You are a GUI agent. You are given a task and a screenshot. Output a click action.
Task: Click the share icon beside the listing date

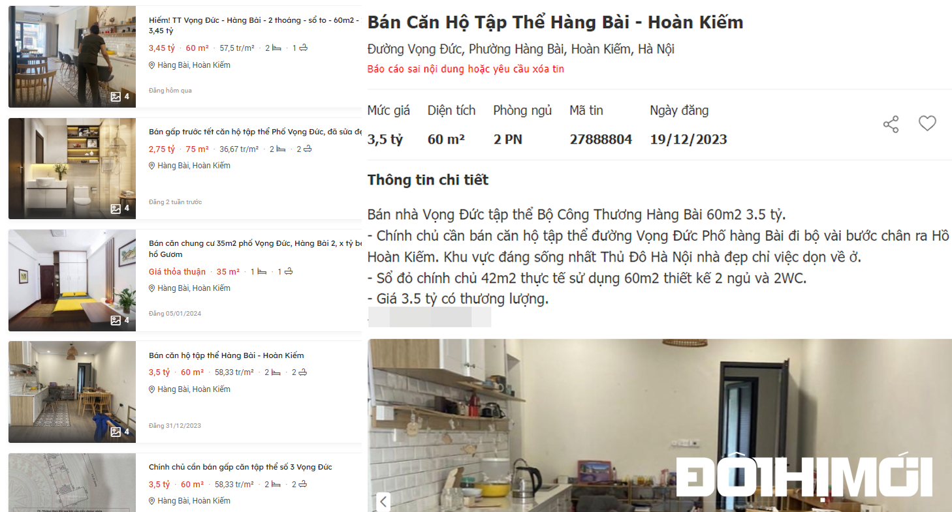point(891,124)
